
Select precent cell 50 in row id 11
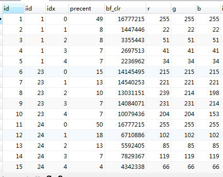pyautogui.click(x=87, y=125)
